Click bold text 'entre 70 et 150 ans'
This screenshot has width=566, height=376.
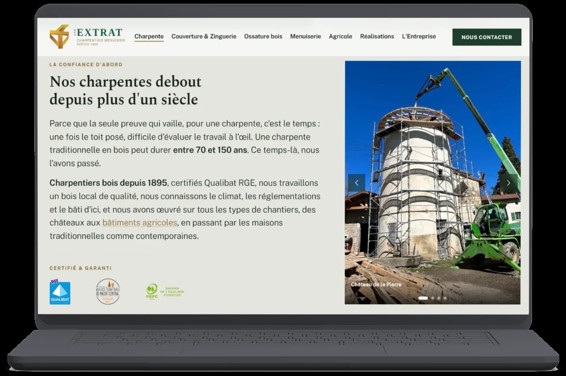[x=210, y=150]
